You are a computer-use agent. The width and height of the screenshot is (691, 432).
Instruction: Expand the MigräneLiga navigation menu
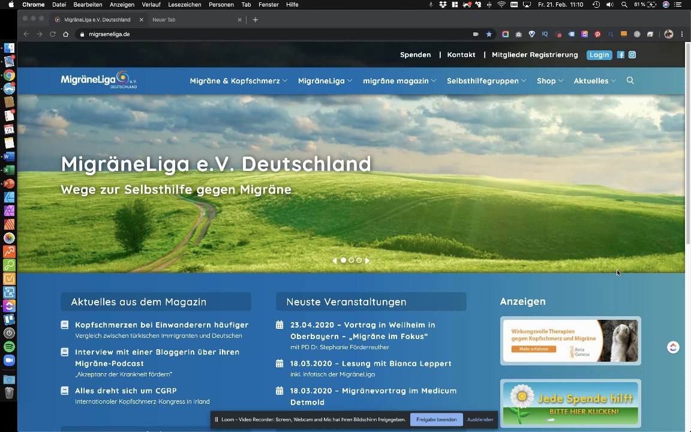click(x=325, y=80)
